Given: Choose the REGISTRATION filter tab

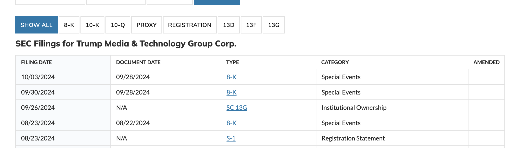Looking at the screenshot, I should click(190, 25).
